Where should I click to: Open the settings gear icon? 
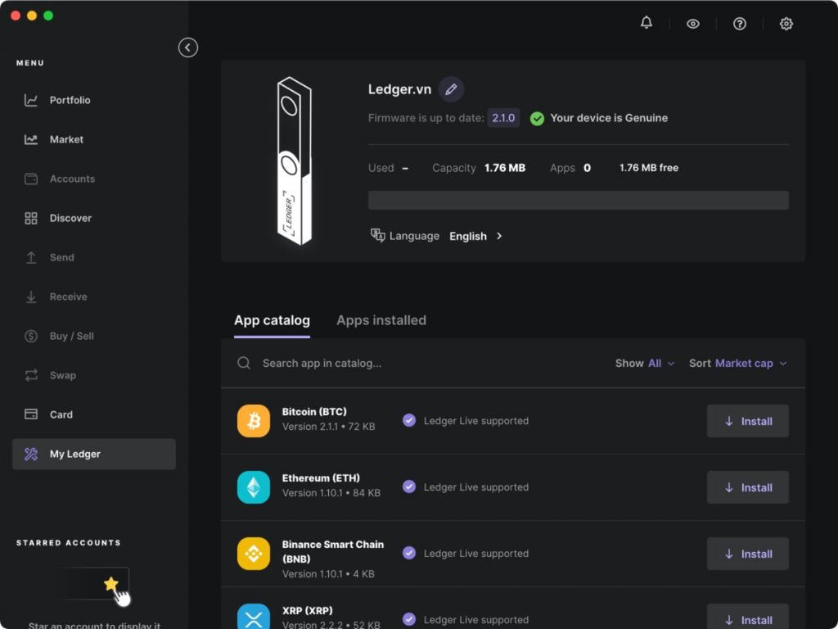click(786, 24)
